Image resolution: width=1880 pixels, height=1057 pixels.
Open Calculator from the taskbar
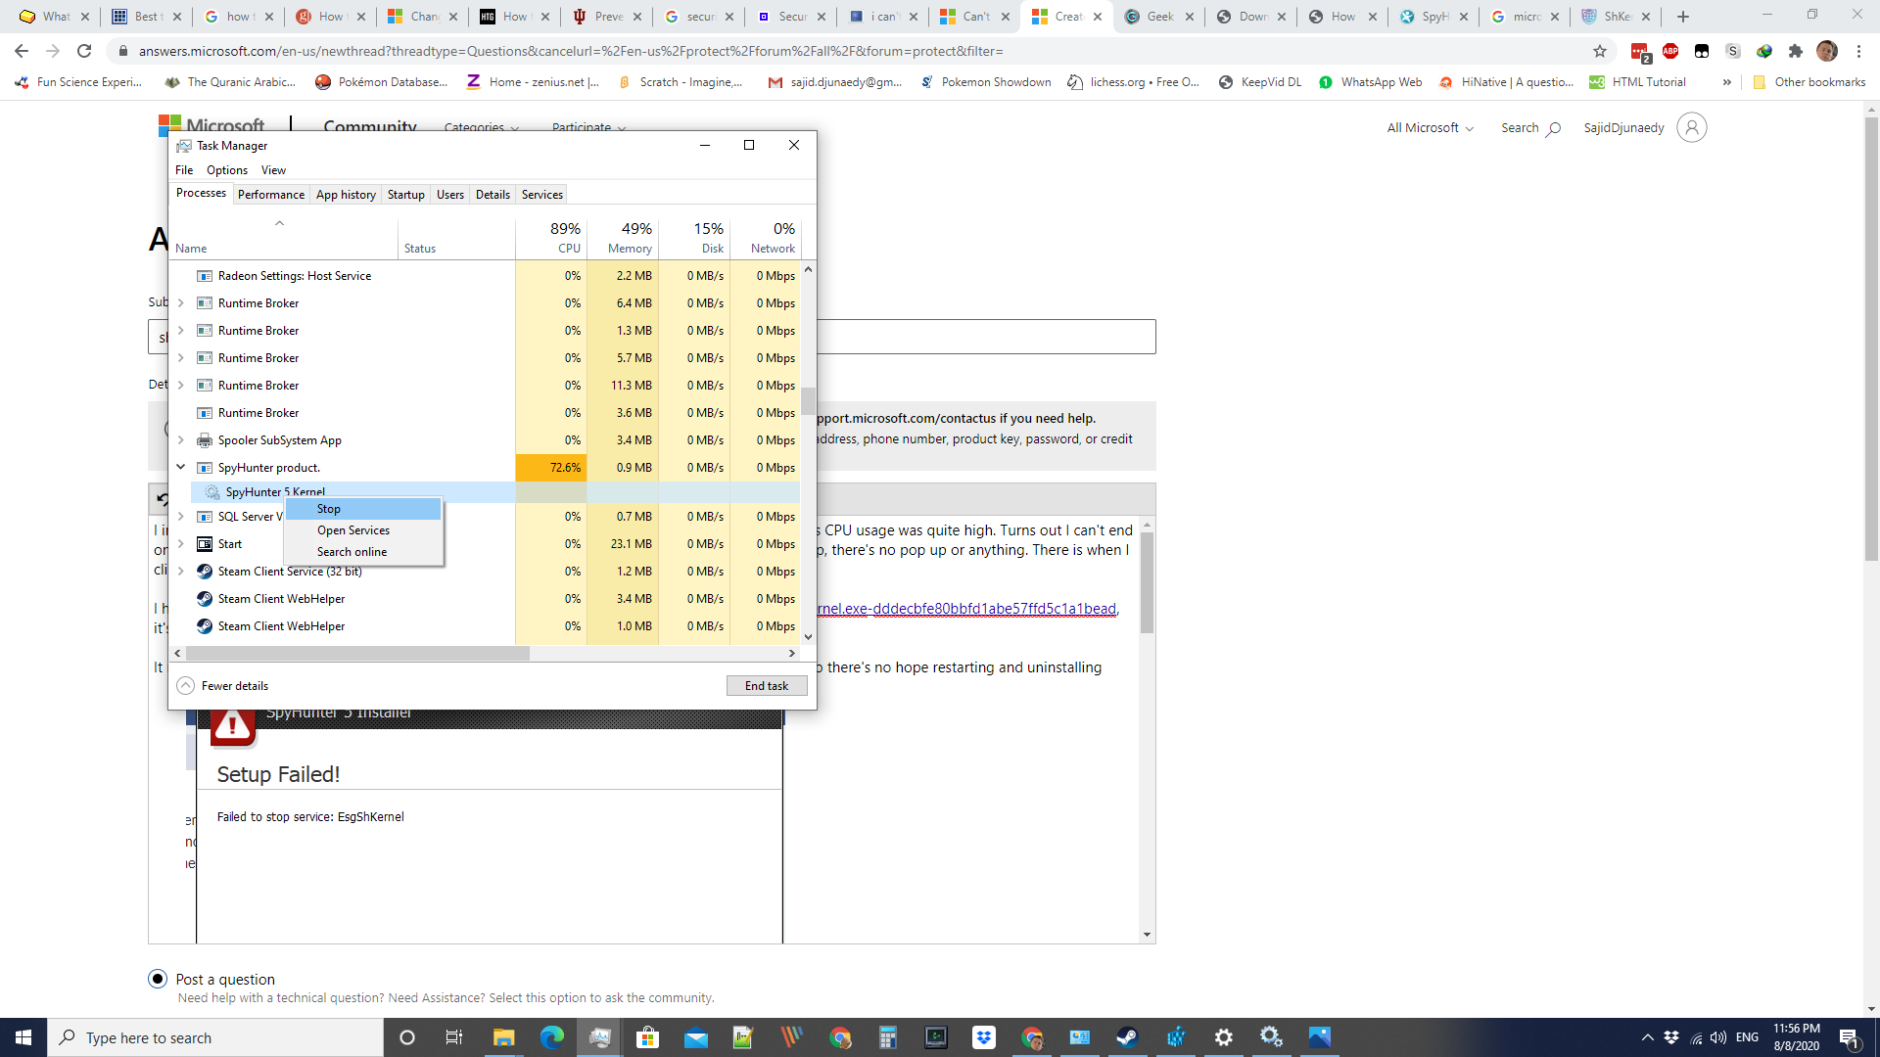point(888,1037)
